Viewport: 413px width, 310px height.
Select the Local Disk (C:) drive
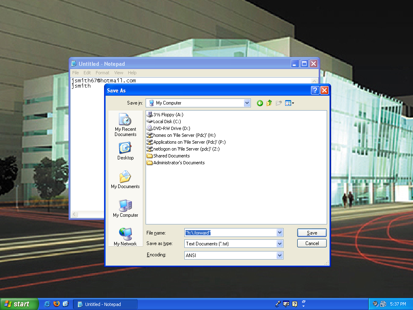coord(164,121)
